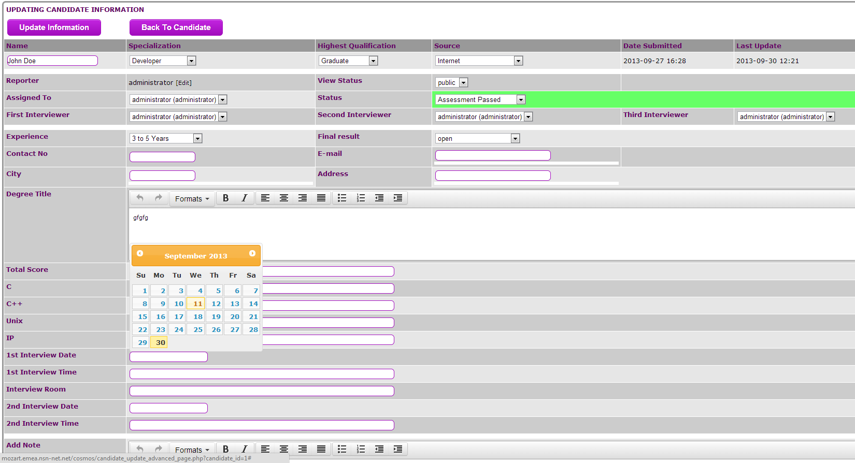Viewport: 855px width, 463px height.
Task: Toggle bold in Add Note editor
Action: point(226,449)
